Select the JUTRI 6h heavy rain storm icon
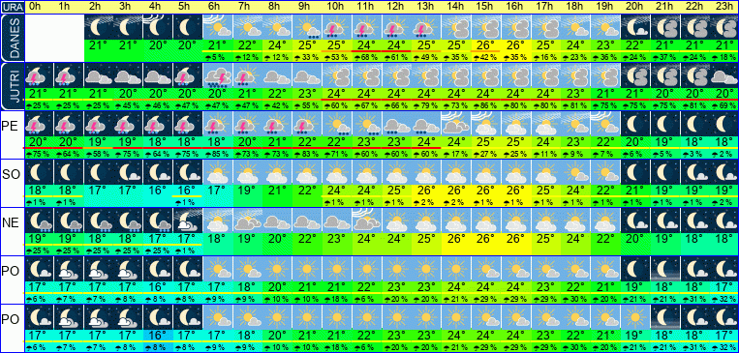The height and width of the screenshot is (353, 739). [217, 75]
